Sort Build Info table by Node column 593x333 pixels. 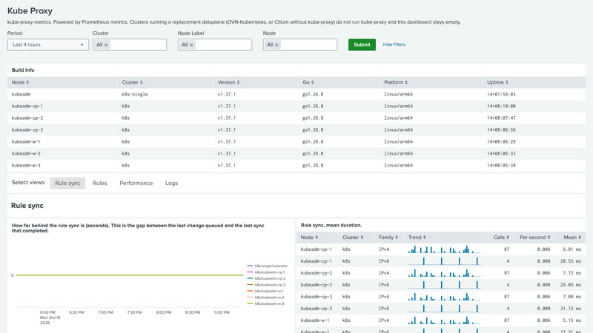point(21,82)
